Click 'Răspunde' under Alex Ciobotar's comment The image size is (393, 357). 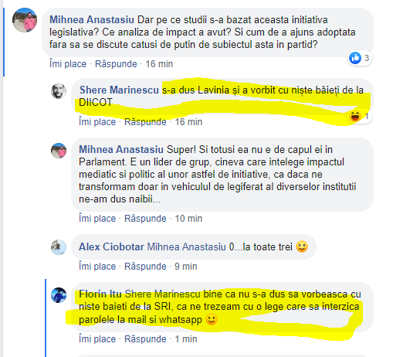(145, 267)
